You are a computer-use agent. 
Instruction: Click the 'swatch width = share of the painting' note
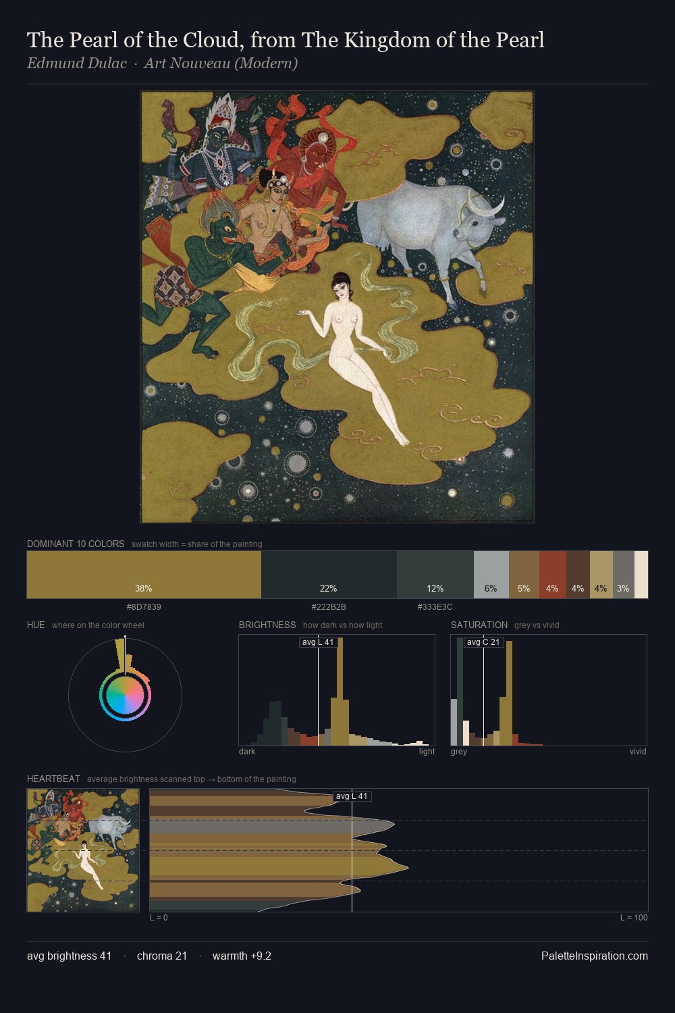click(x=197, y=544)
